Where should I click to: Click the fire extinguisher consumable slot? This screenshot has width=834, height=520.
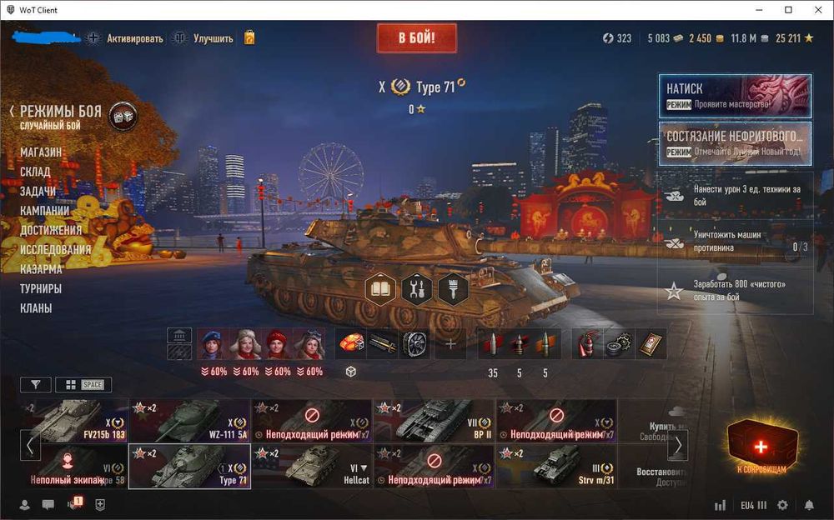587,344
